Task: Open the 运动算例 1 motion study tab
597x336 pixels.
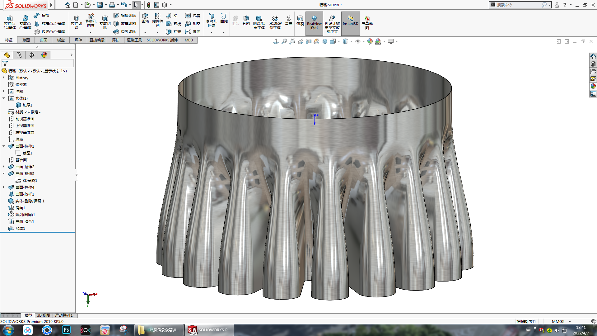Action: click(64, 315)
